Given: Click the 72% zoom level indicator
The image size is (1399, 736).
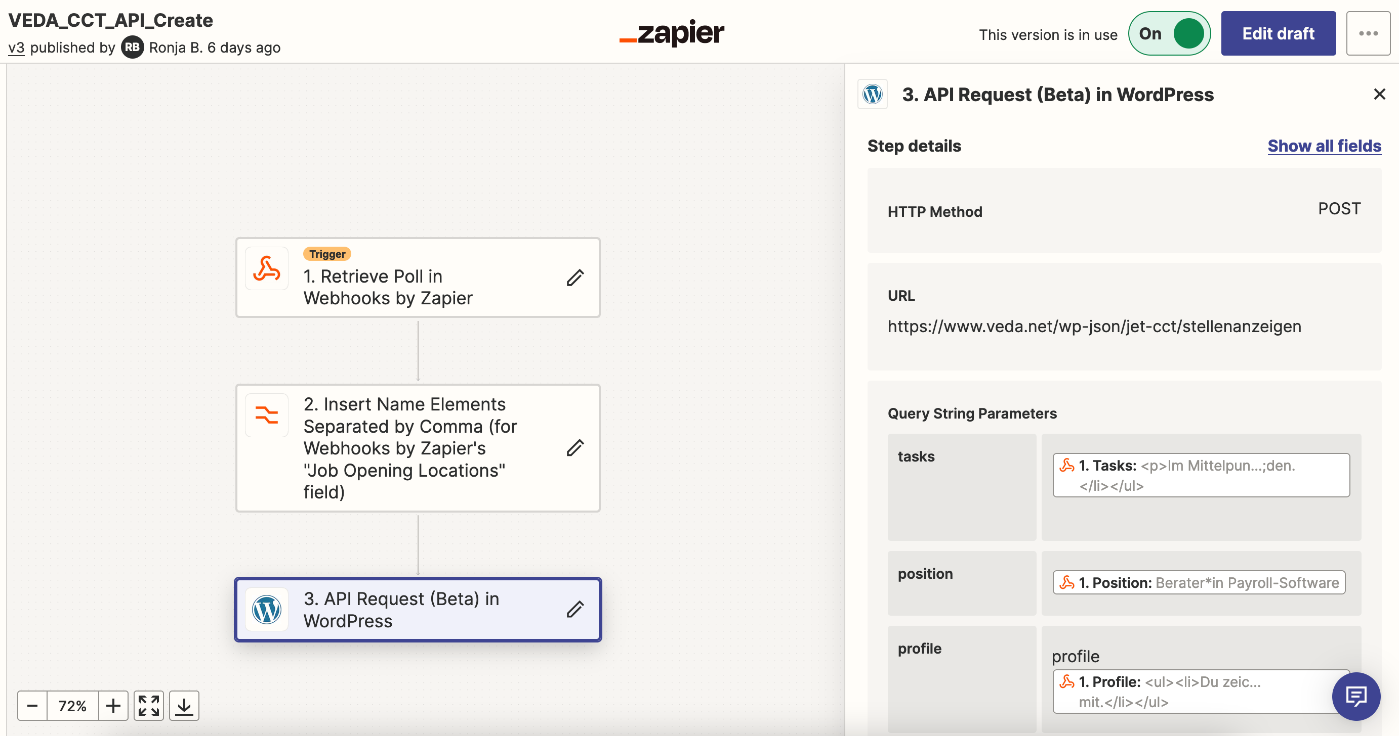Looking at the screenshot, I should tap(73, 706).
